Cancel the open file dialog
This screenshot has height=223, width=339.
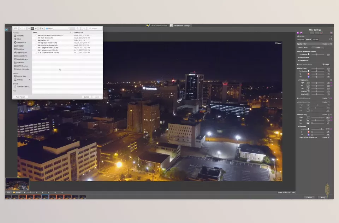click(87, 97)
